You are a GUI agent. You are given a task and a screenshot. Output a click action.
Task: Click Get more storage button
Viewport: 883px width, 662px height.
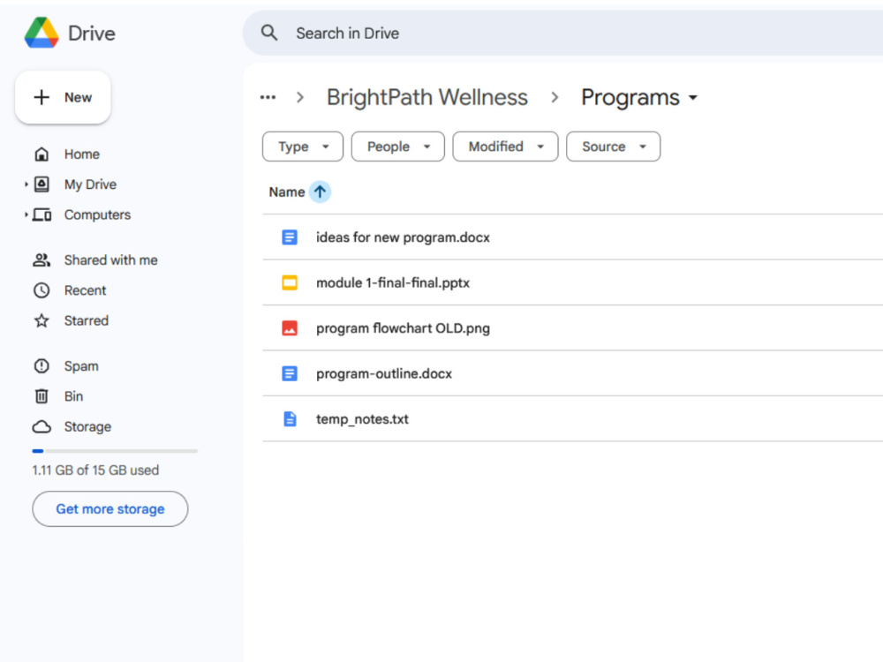109,509
